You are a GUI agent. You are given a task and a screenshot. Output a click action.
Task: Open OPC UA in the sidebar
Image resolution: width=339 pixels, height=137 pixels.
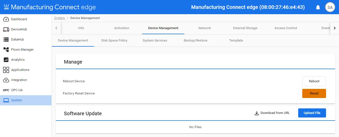point(26,90)
